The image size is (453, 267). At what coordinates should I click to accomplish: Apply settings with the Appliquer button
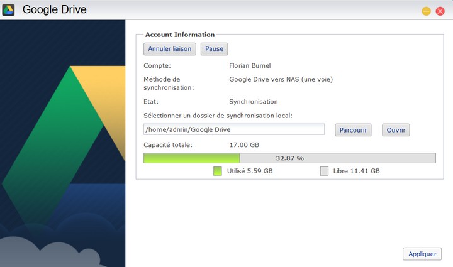point(422,254)
